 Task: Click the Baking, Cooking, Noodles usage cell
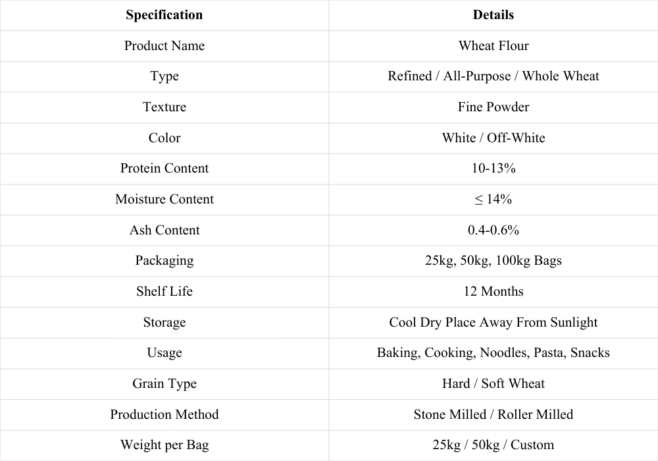tap(493, 353)
